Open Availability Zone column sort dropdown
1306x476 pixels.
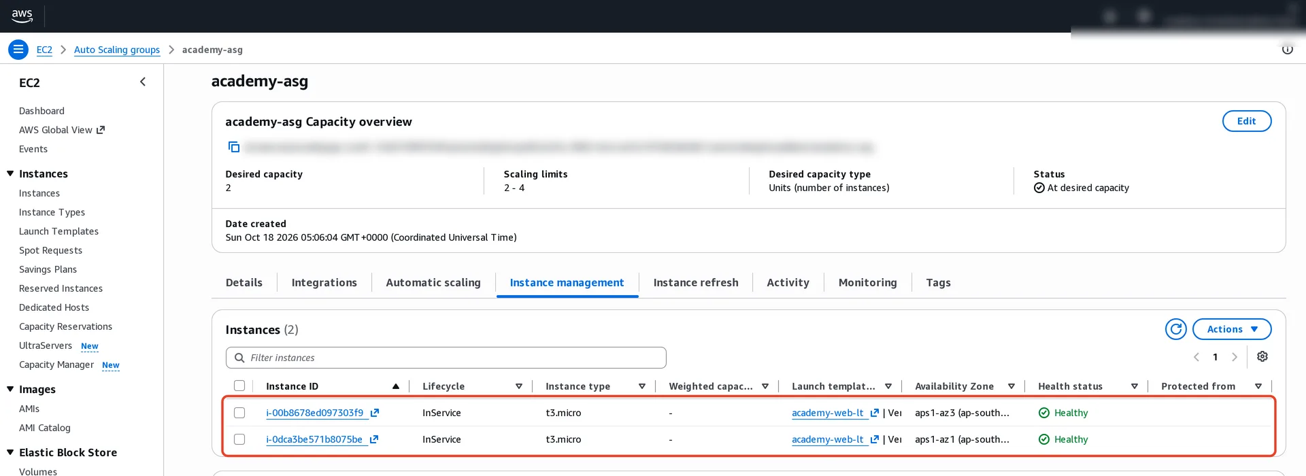coord(1011,386)
